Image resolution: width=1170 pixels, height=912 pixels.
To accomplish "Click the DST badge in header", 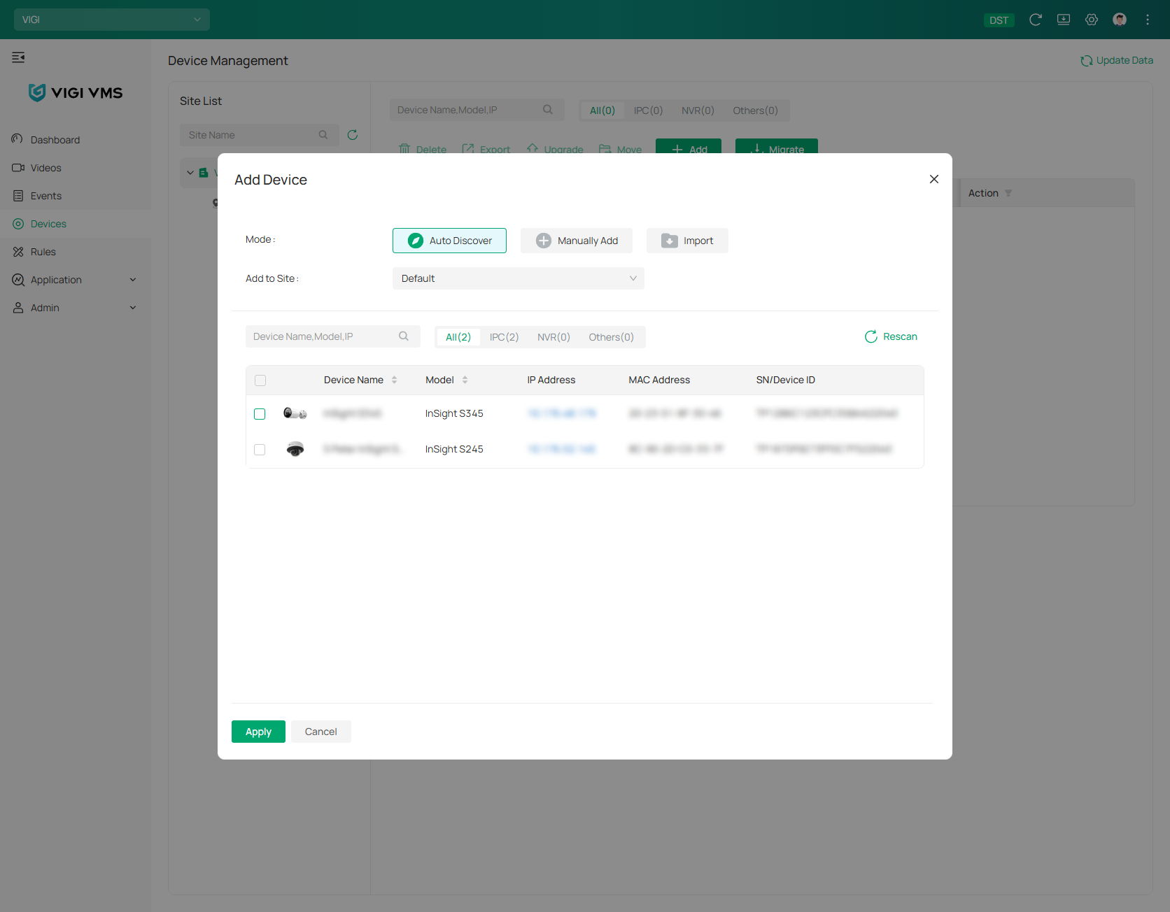I will (x=999, y=20).
